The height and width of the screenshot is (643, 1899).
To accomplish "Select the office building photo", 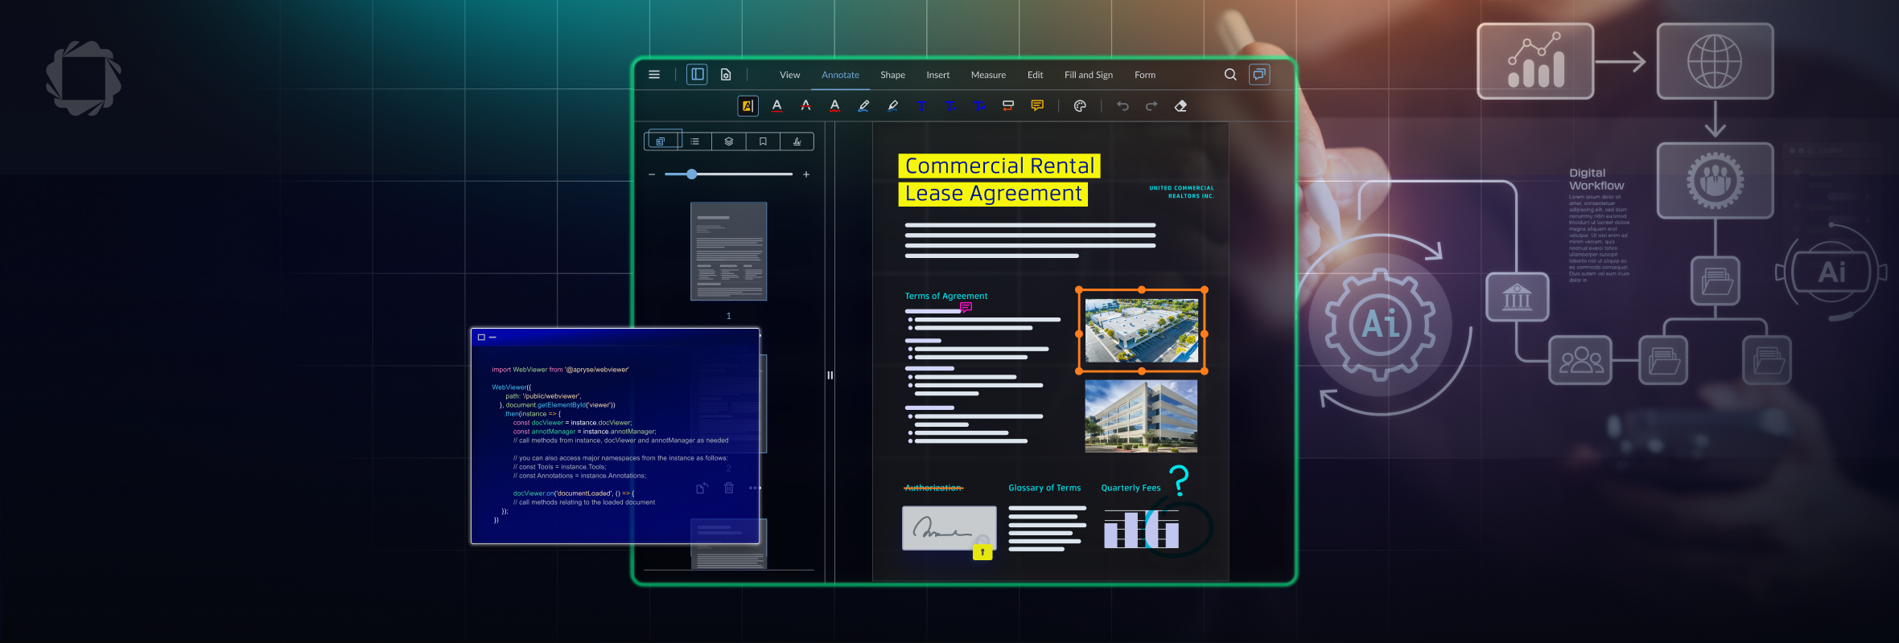I will [x=1141, y=416].
